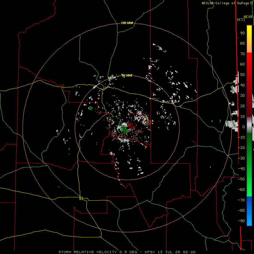Click the 0.5 DEG elevation text
The width and height of the screenshot is (254, 254).
pyautogui.click(x=128, y=252)
